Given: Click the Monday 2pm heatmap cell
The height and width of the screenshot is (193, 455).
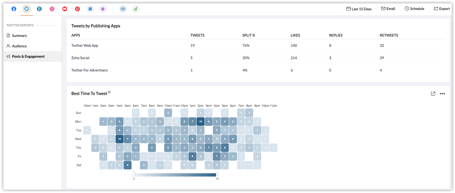Looking at the screenshot, I should 201,122.
